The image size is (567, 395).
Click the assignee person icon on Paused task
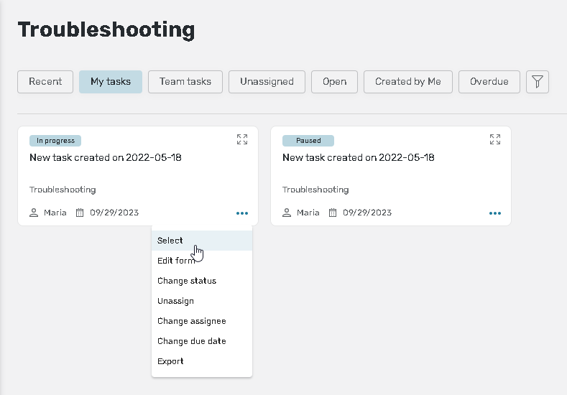pyautogui.click(x=287, y=213)
